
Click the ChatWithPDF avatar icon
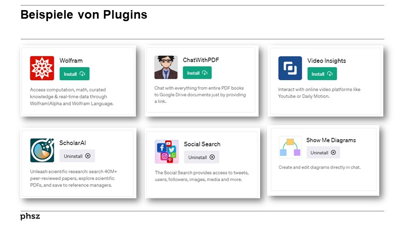(166, 67)
